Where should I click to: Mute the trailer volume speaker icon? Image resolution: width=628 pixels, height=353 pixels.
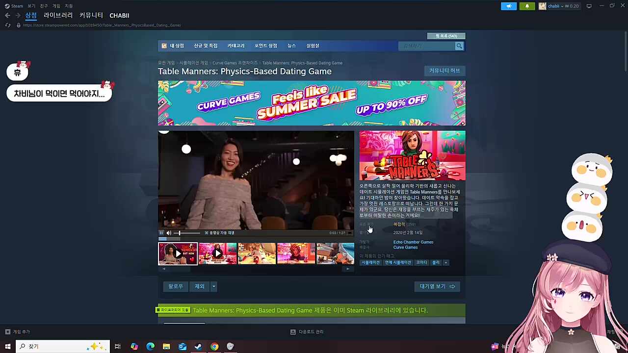[x=169, y=233]
